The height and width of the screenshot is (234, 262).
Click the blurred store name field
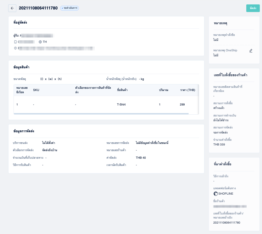[230, 206]
